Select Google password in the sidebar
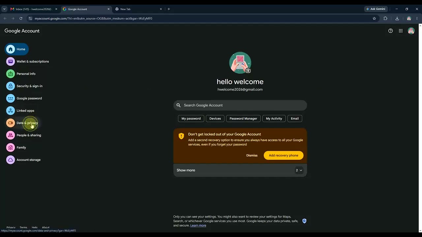 (24, 98)
